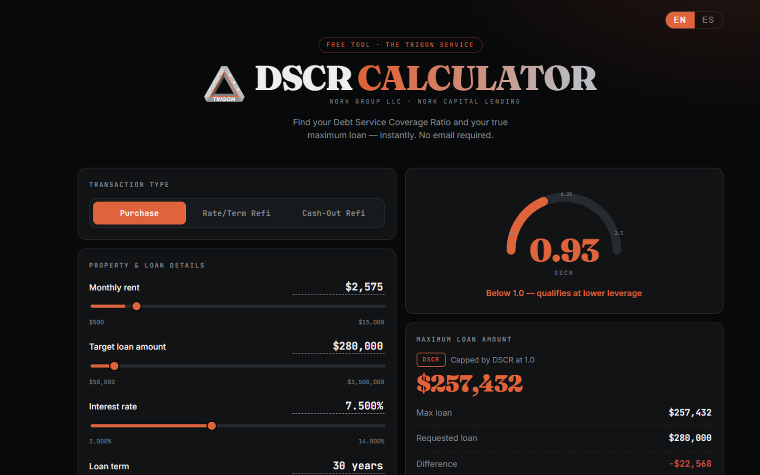Click the Property & Loan Details heading
This screenshot has width=760, height=475.
[x=147, y=266]
